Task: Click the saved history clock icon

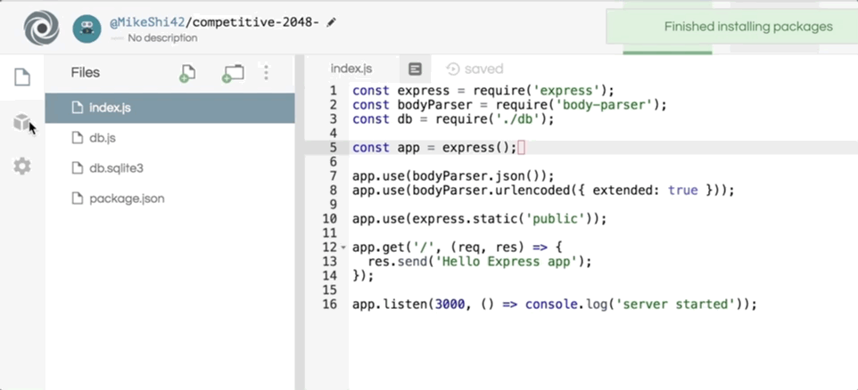Action: coord(453,69)
